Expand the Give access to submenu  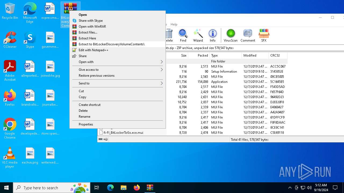click(117, 70)
